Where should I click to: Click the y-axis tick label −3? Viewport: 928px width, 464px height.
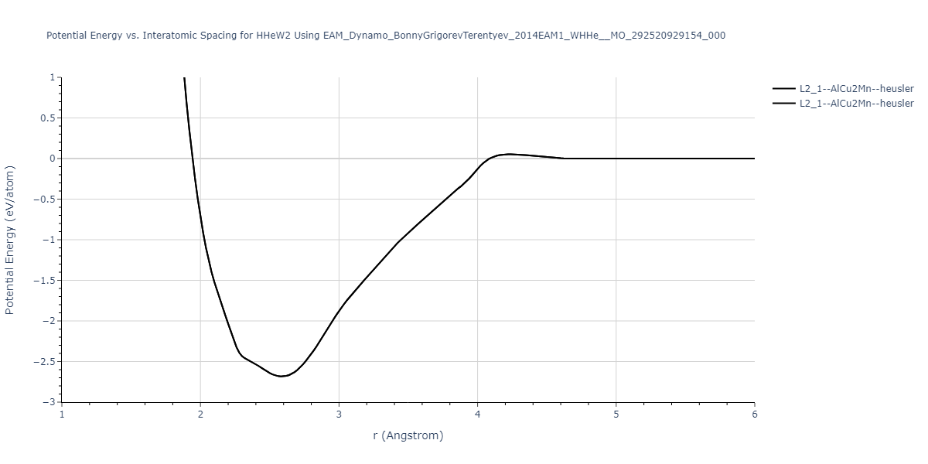point(48,402)
